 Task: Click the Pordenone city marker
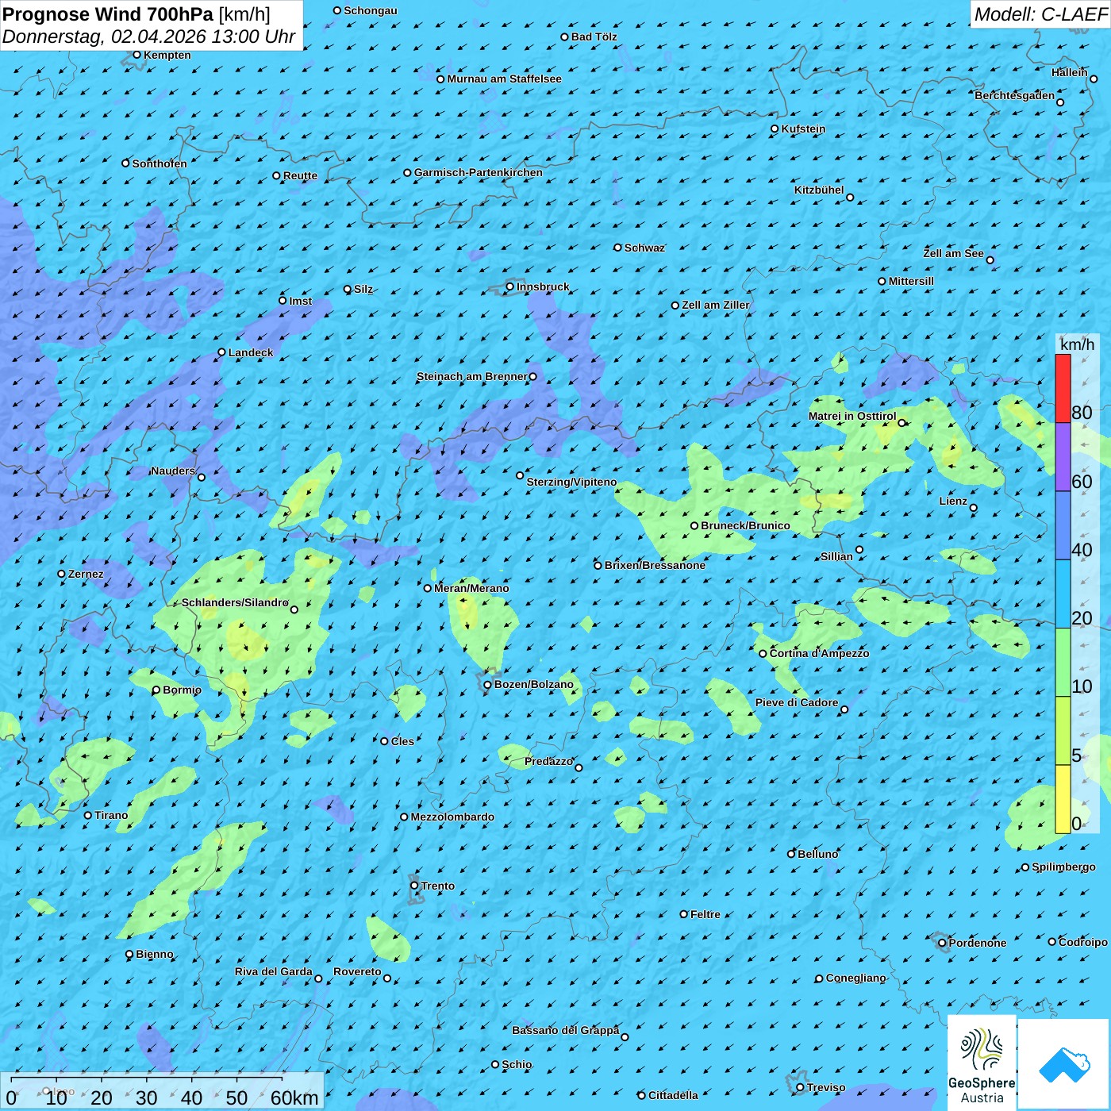[943, 943]
